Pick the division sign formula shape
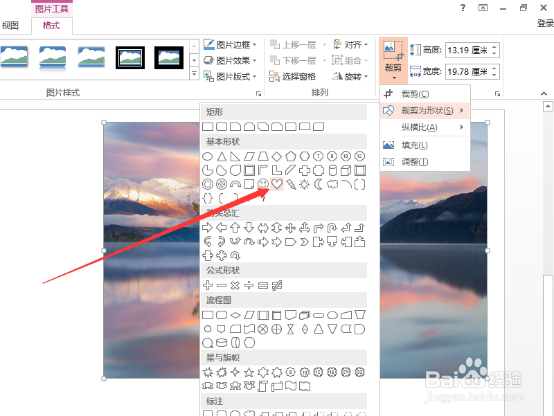This screenshot has width=554, height=416. [249, 285]
